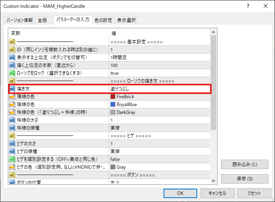275x202 pixels.
Task: Toggle the ローソクをロック value true
Action: [x=159, y=73]
